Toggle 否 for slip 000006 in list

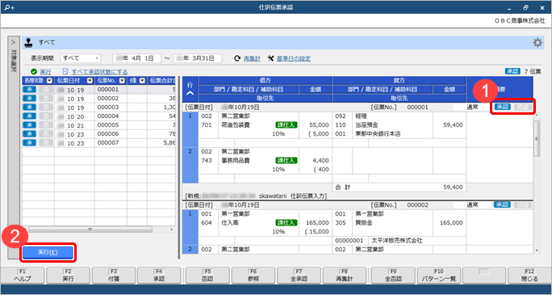point(46,133)
